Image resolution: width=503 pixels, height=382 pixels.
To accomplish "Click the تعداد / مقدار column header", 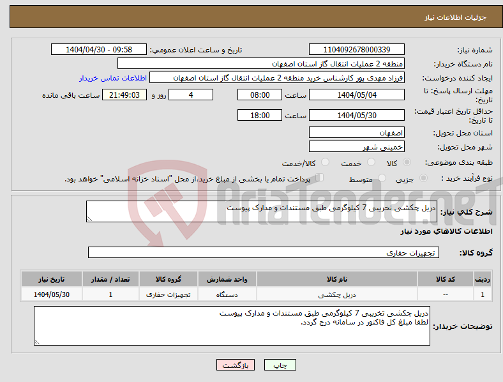I will click(110, 279).
